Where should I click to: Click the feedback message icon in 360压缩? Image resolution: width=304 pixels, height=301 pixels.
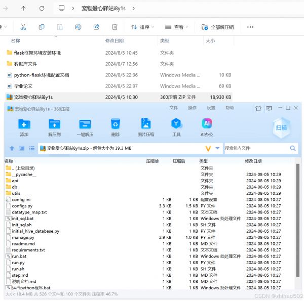pos(269,108)
